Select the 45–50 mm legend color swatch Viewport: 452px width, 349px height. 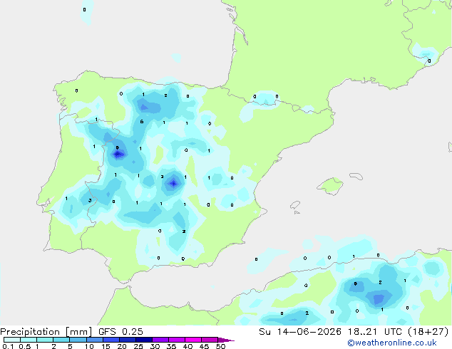pyautogui.click(x=210, y=340)
